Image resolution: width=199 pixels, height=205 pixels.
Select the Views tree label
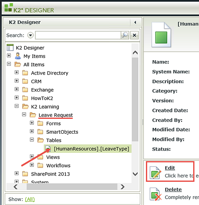pos(53,157)
